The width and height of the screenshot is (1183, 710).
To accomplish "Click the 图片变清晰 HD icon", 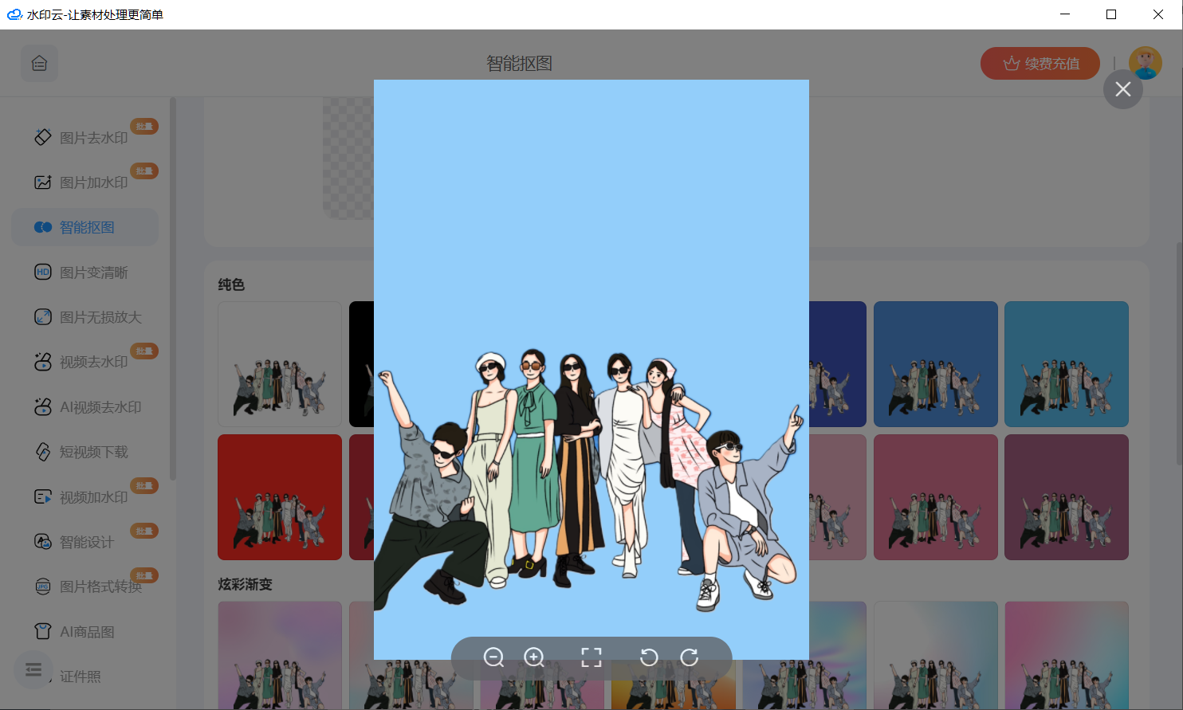I will (x=43, y=272).
